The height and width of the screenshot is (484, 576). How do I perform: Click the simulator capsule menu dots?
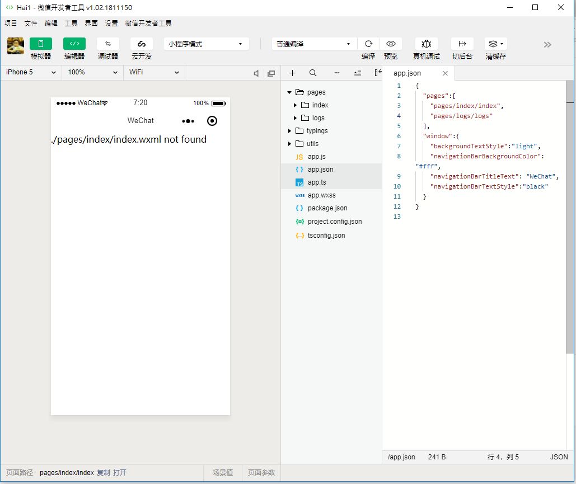pos(188,121)
